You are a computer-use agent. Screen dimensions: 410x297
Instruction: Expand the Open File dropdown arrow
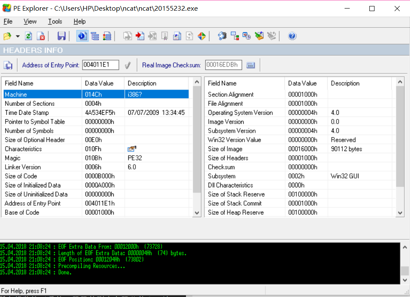tap(18, 36)
